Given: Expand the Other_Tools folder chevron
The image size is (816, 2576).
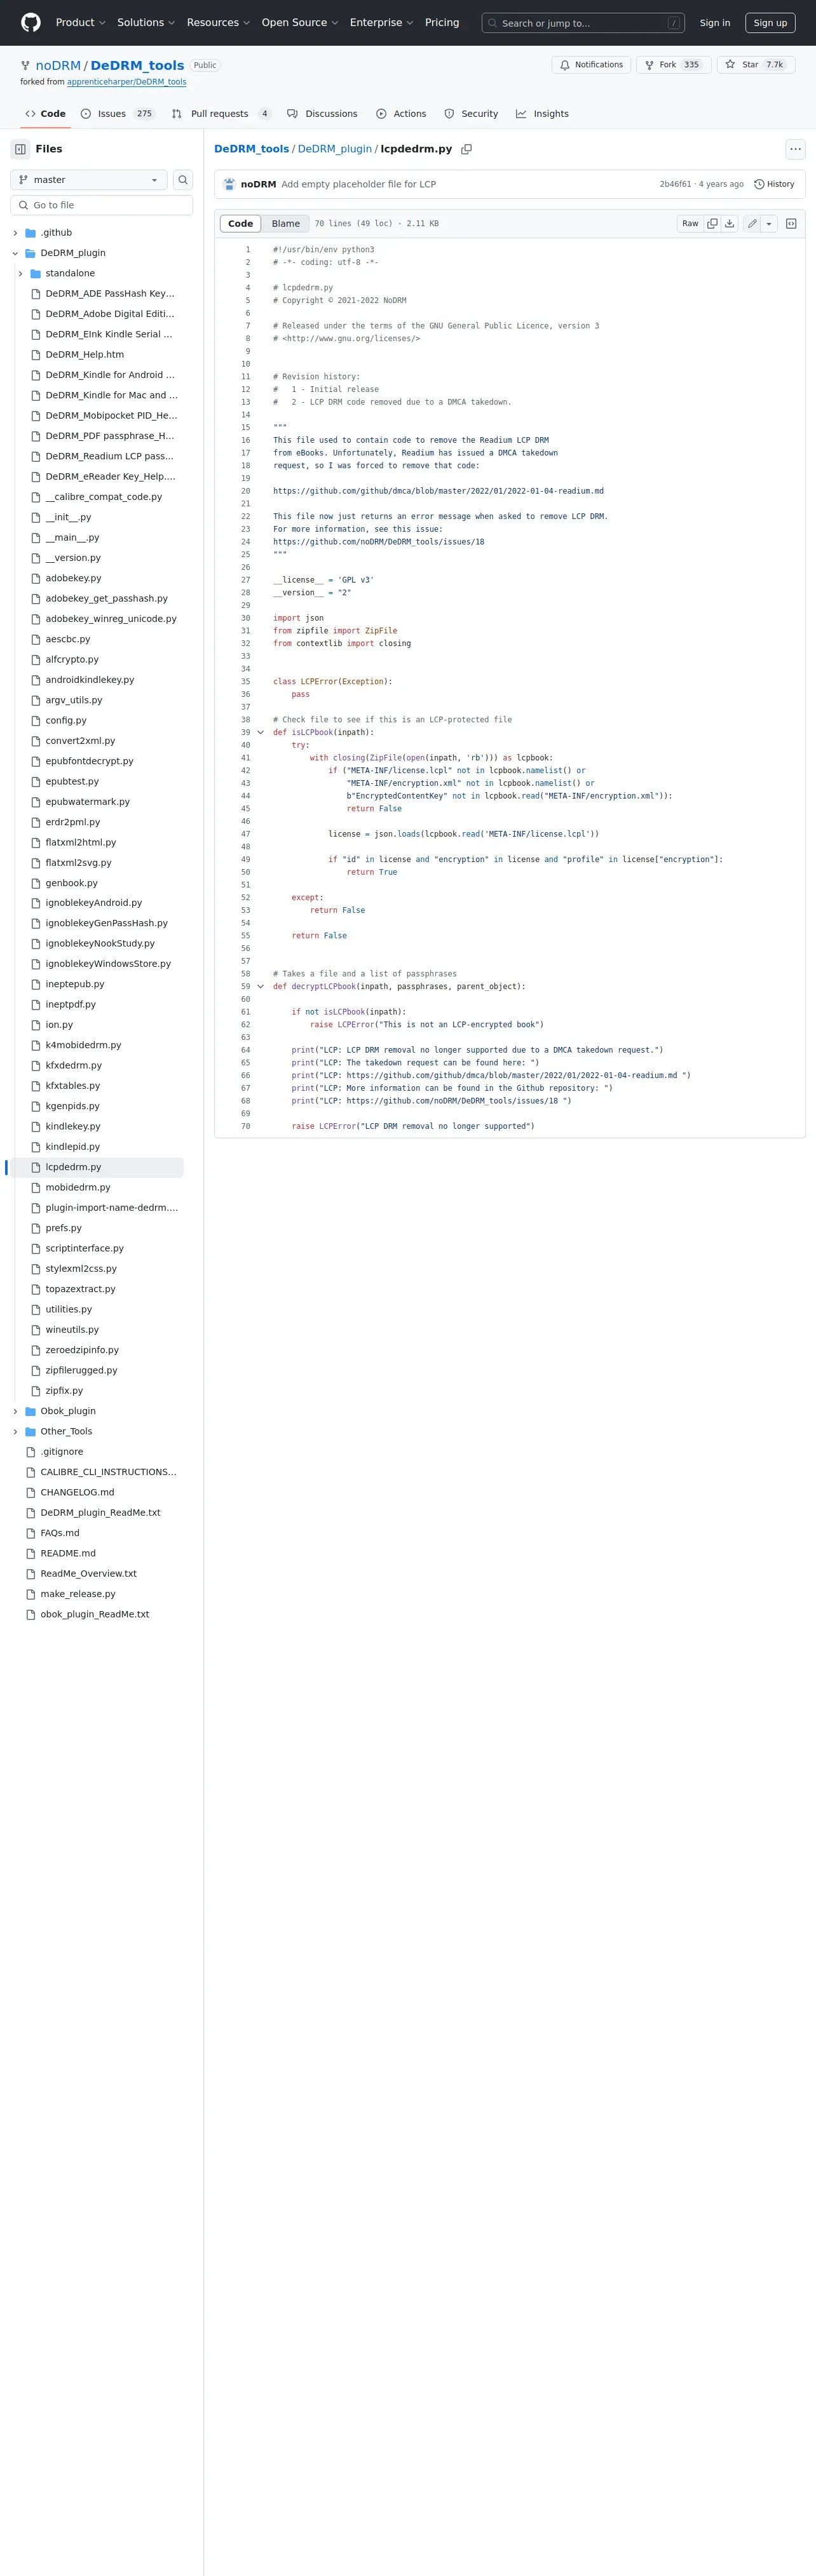Looking at the screenshot, I should pyautogui.click(x=15, y=1431).
